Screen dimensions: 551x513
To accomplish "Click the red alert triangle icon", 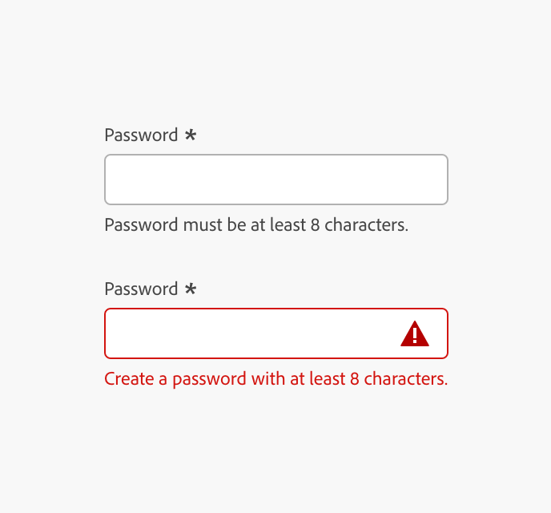I will coord(415,333).
